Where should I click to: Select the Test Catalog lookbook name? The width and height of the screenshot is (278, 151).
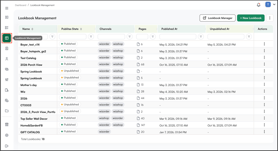click(x=28, y=58)
